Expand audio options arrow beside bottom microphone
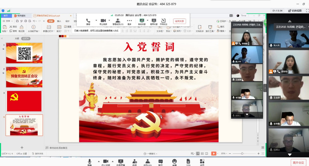The image size is (309, 166). pos(99,161)
